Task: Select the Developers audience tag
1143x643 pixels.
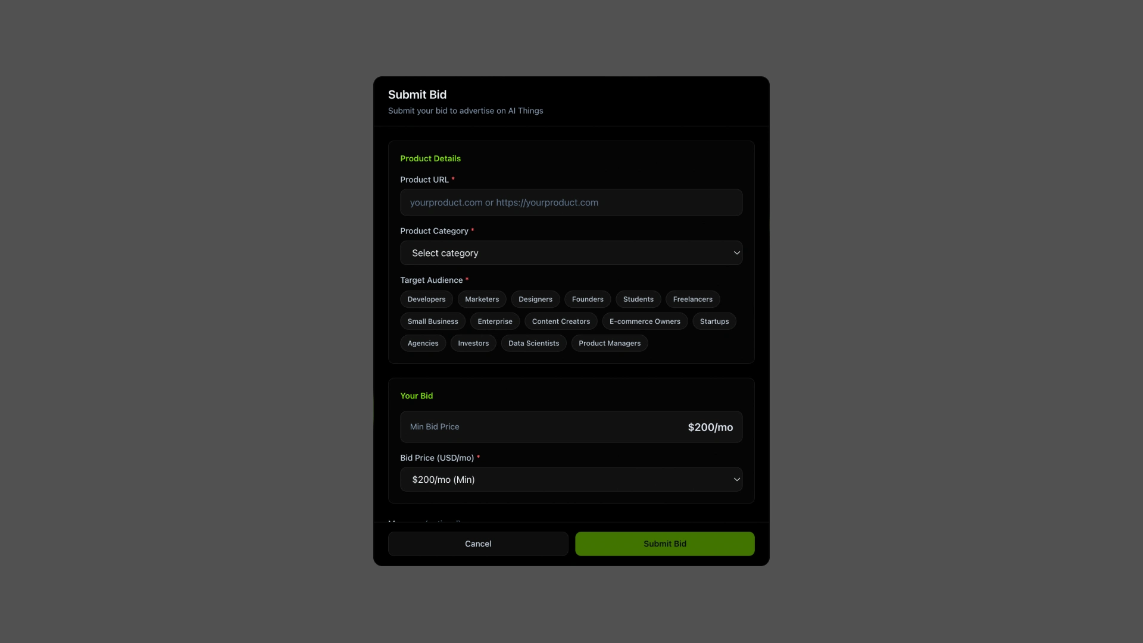Action: pyautogui.click(x=426, y=299)
